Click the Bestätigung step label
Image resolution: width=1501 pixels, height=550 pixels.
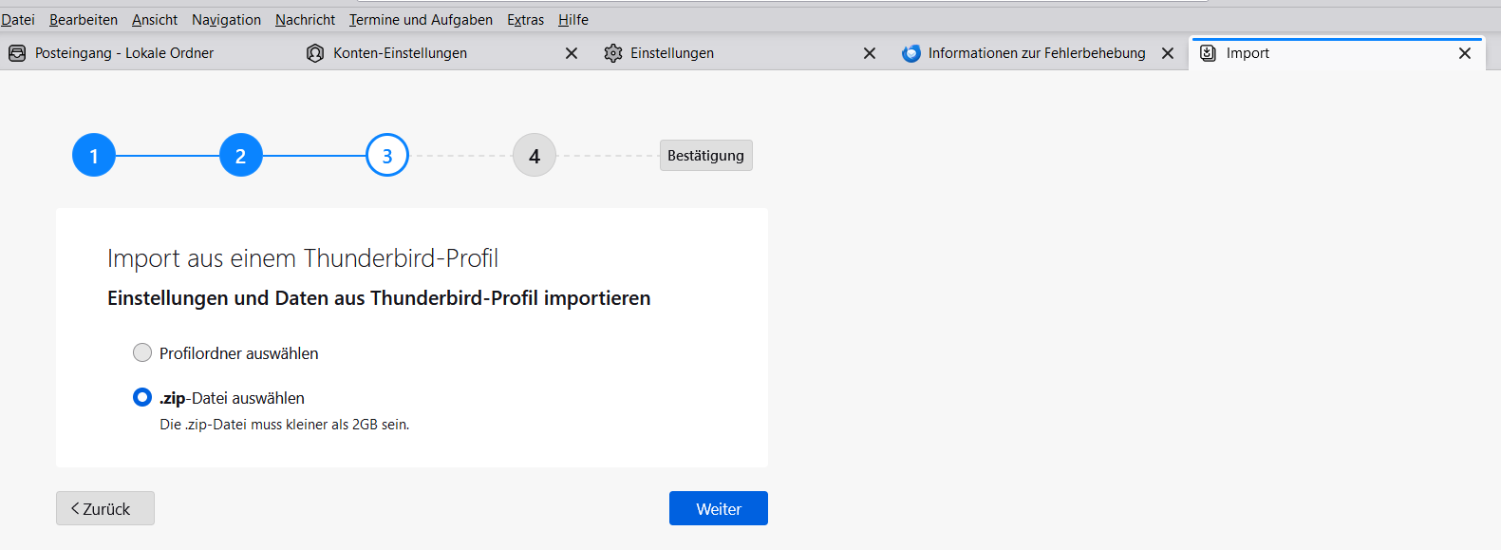[706, 155]
